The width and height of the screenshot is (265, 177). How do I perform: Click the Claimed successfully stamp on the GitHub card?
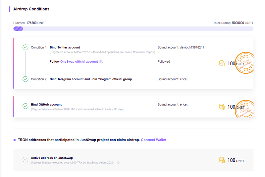click(244, 109)
